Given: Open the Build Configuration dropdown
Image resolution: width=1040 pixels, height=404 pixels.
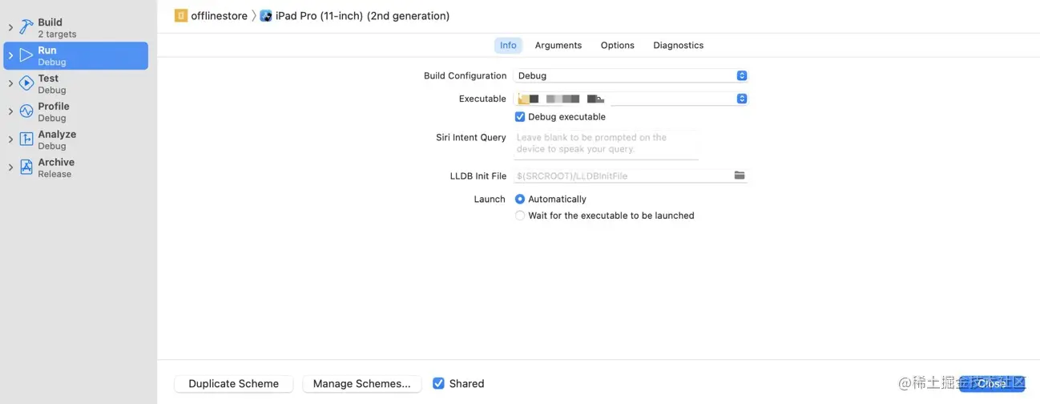Looking at the screenshot, I should 630,76.
